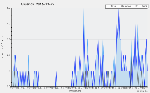Click the y-axis value 1.0
This screenshot has height=93, width=150.
[8, 71]
